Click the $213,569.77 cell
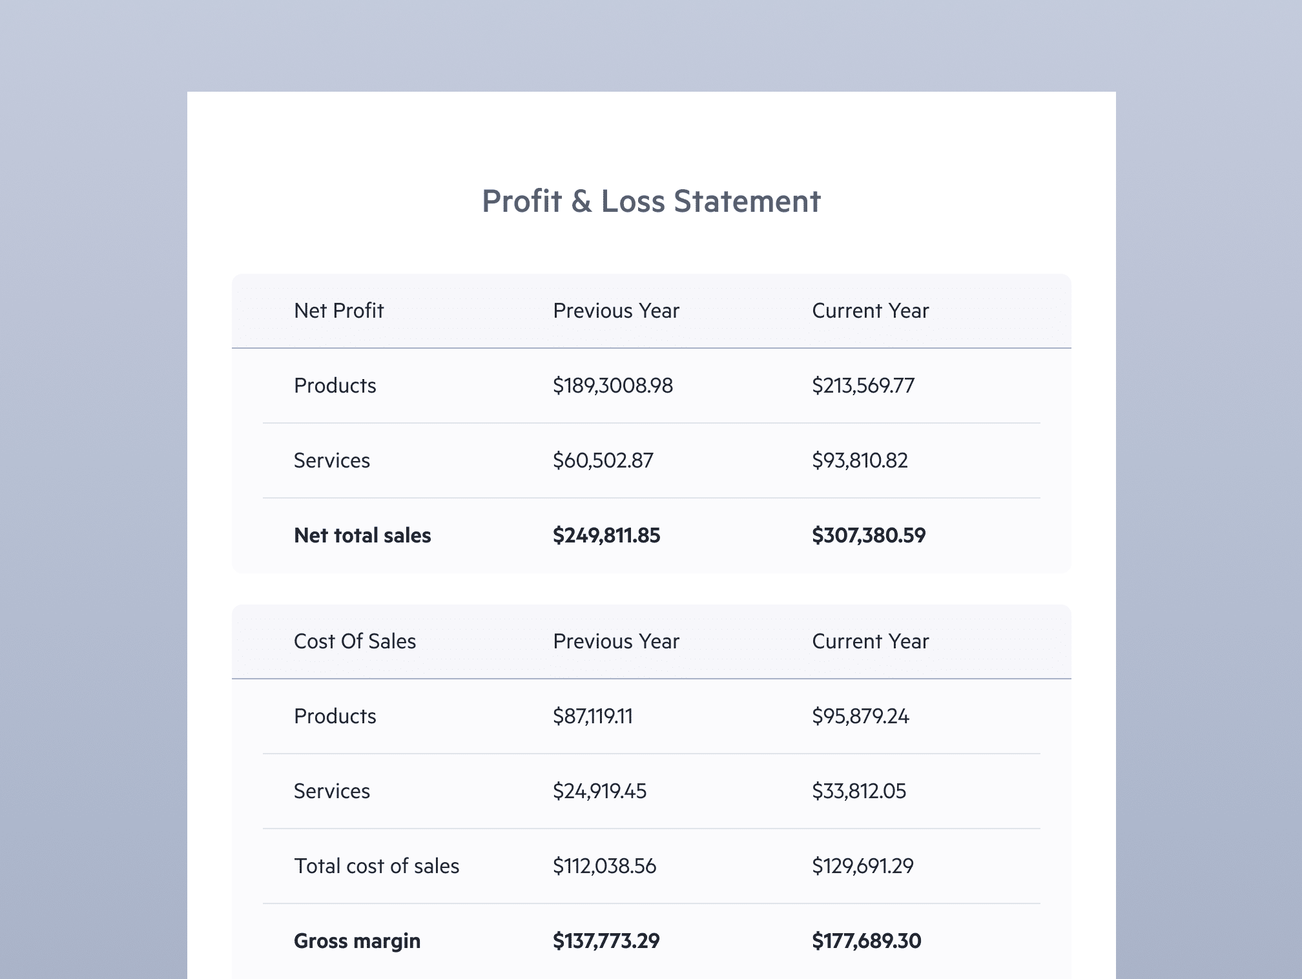This screenshot has width=1302, height=979. (x=863, y=386)
